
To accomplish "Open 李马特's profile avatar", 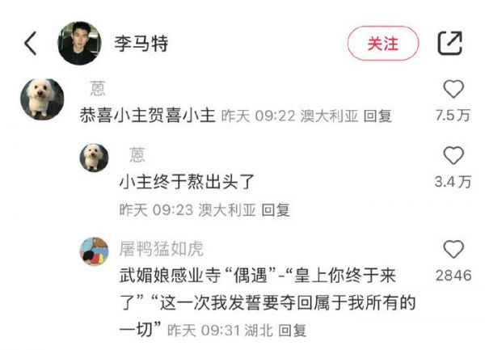I will pos(80,44).
